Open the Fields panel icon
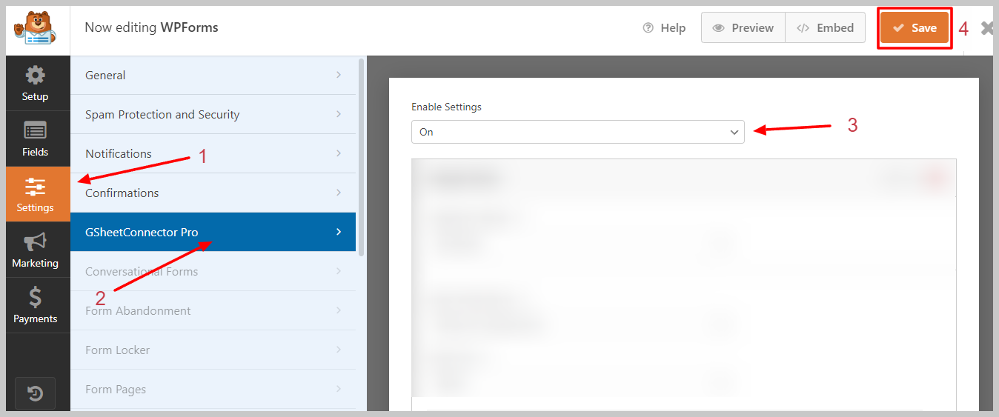This screenshot has width=999, height=417. point(35,139)
